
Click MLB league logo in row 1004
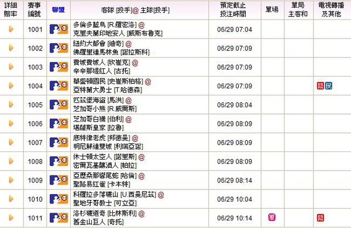pyautogui.click(x=58, y=86)
